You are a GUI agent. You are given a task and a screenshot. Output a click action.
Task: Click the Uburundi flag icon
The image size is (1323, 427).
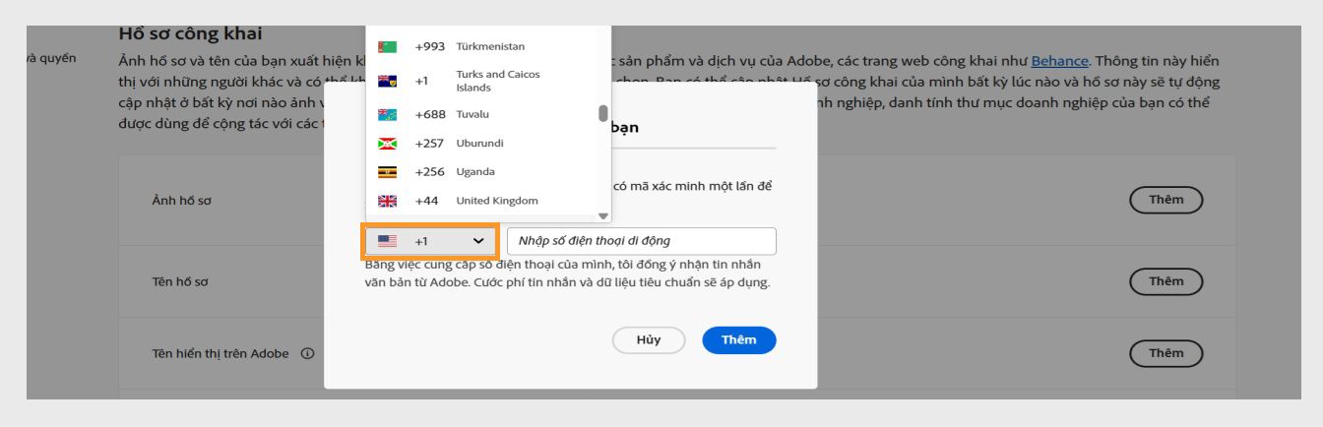coord(388,144)
